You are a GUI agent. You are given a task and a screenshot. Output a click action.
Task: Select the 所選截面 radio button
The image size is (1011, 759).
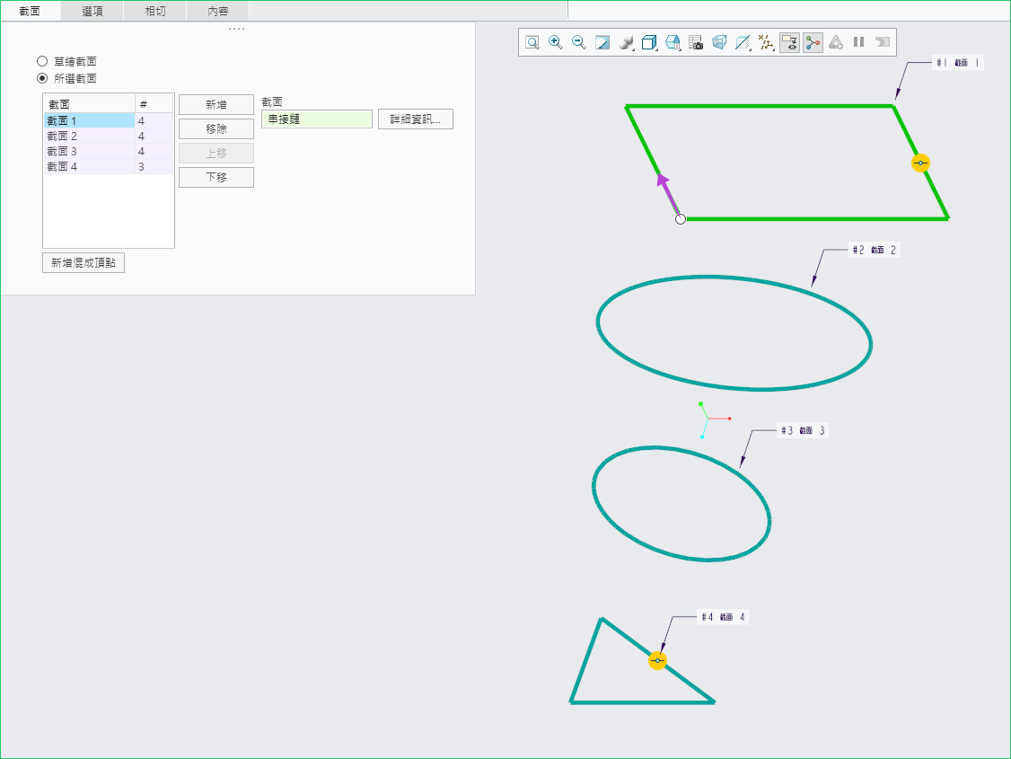coord(42,78)
